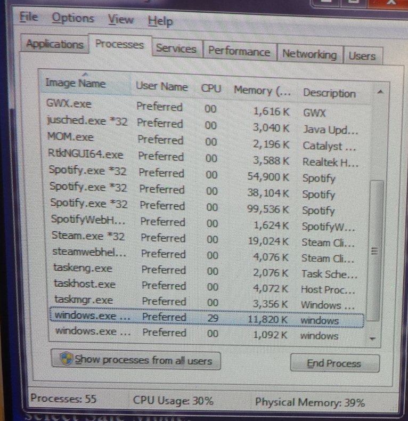Viewport: 408px width, 421px height.
Task: Click Processes: 55 in status bar
Action: coord(63,399)
